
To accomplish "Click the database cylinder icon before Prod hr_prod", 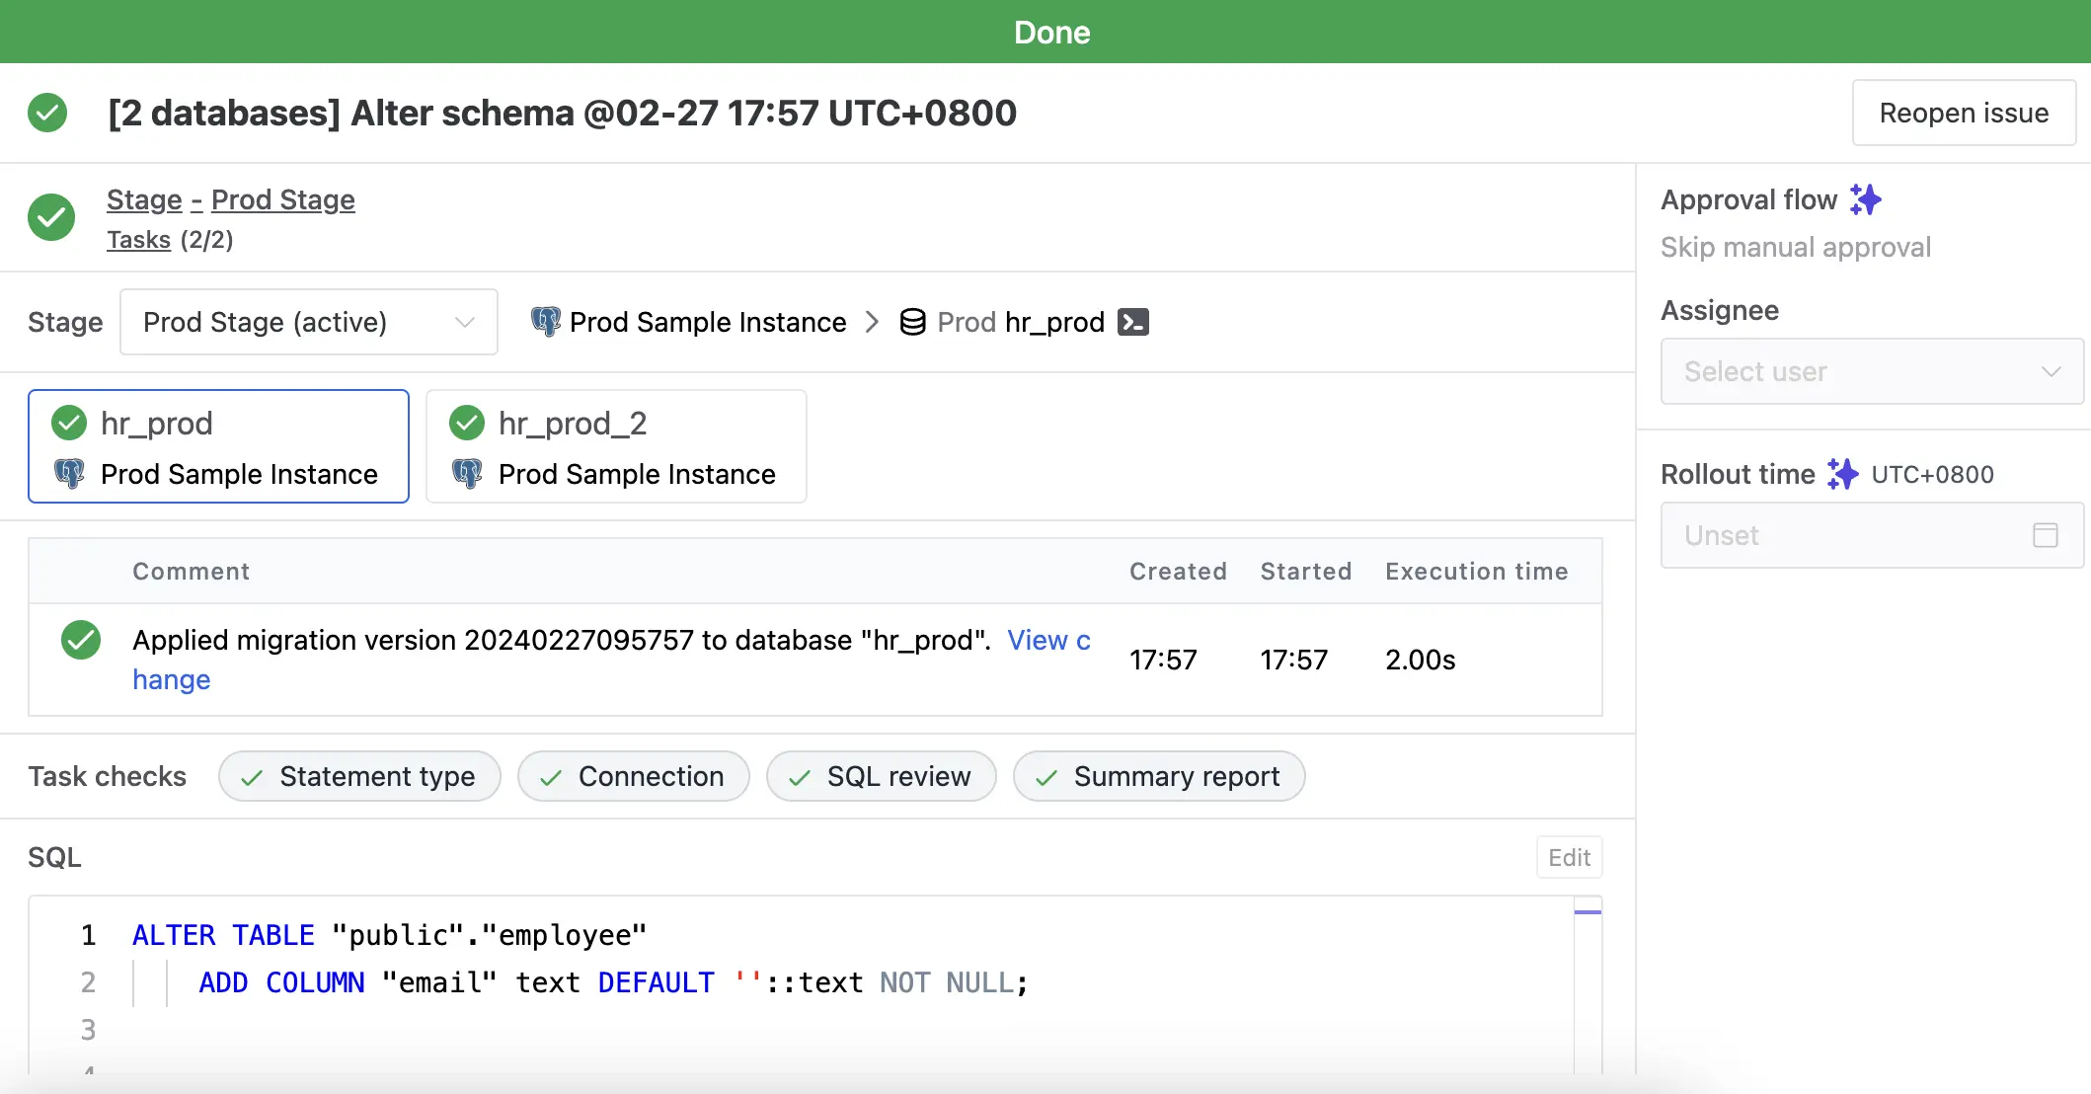I will point(913,322).
